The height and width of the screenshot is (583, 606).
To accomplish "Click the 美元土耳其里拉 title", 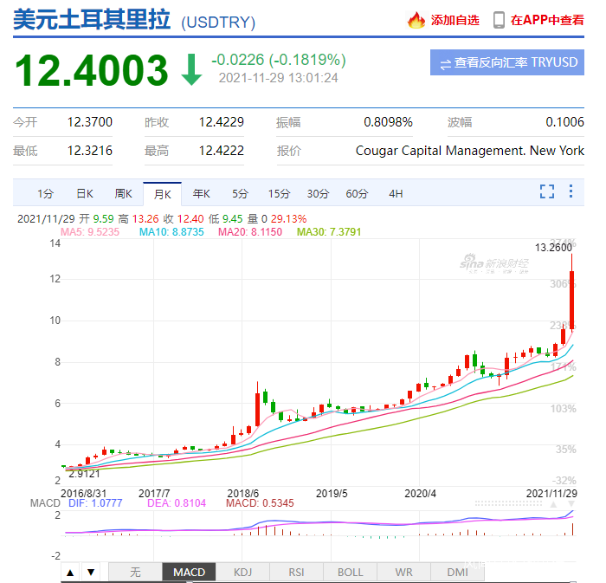I will point(92,19).
